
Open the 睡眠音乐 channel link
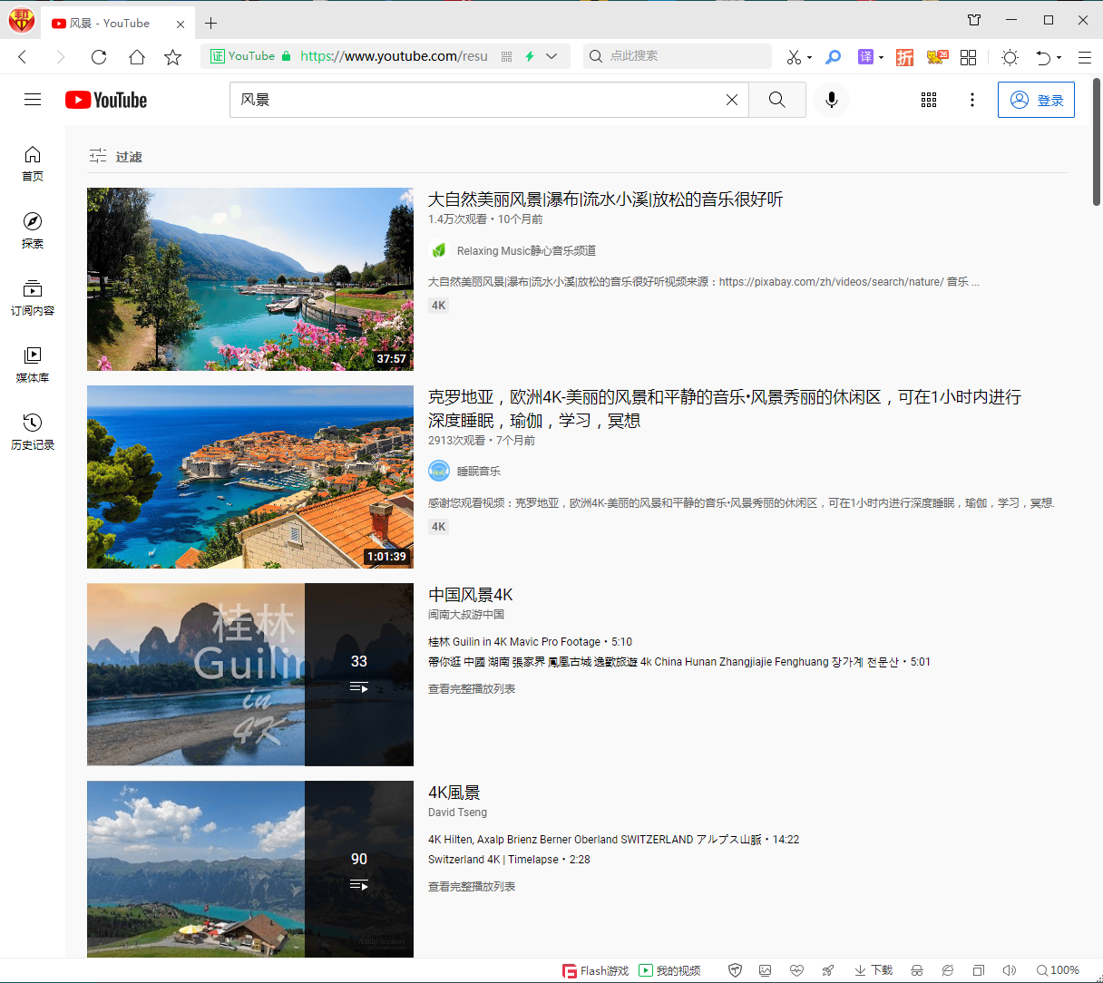pos(479,471)
